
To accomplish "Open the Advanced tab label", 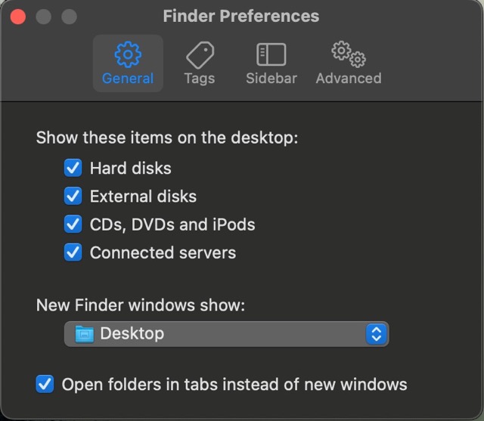I will click(348, 79).
